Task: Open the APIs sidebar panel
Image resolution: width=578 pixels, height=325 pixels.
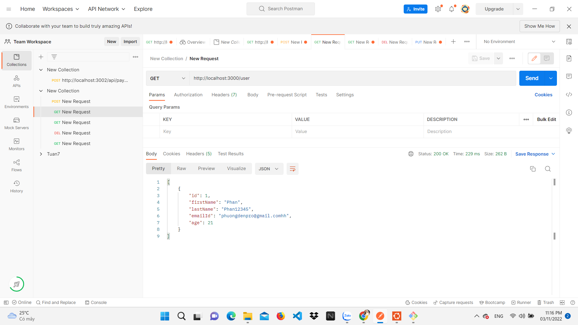Action: click(17, 81)
